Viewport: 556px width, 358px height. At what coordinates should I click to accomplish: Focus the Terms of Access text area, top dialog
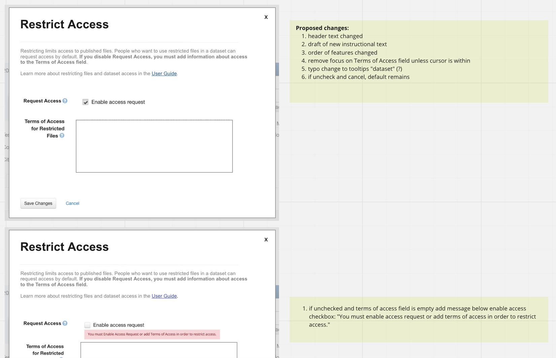tap(154, 146)
